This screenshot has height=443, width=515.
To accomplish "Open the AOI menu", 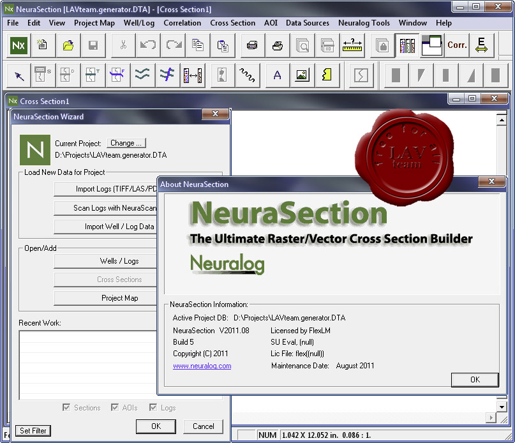I will pos(271,23).
